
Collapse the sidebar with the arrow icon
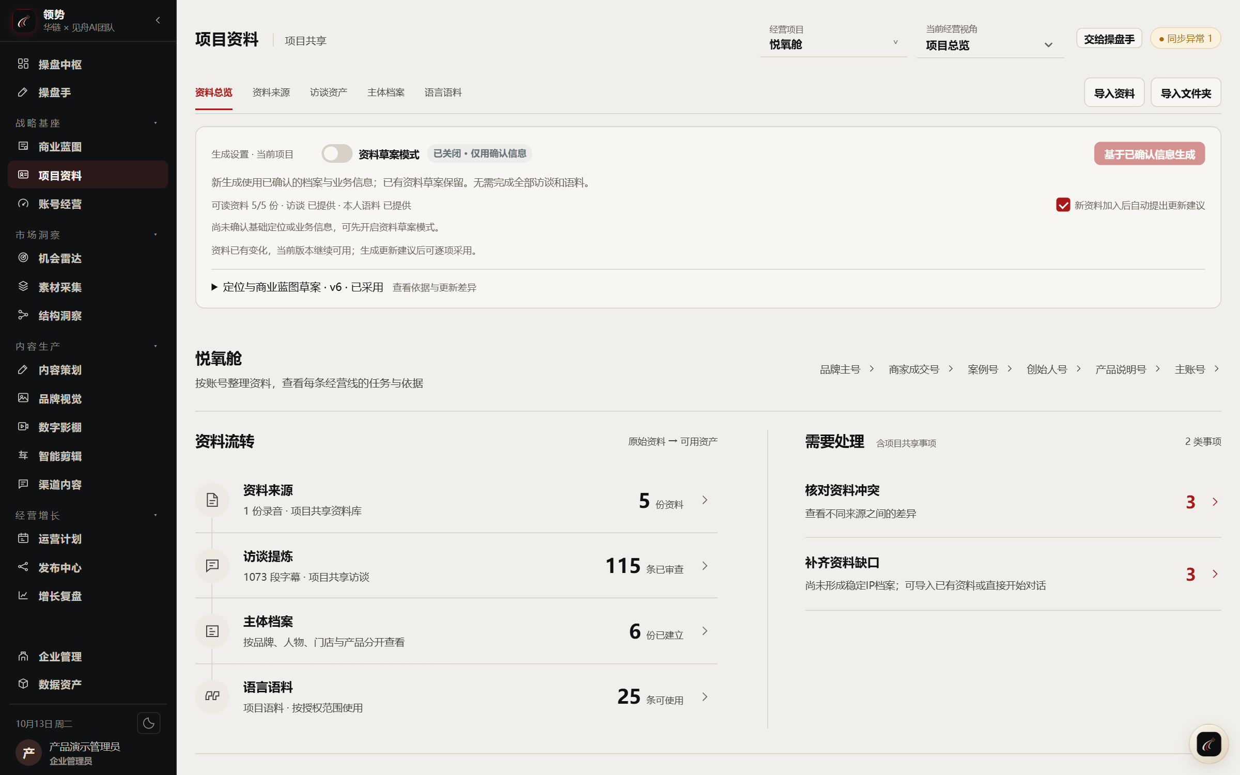(x=158, y=20)
